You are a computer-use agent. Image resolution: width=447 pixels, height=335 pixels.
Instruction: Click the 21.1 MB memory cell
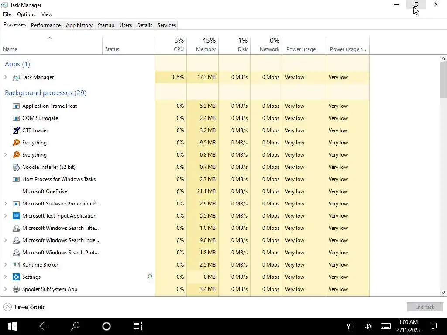click(203, 191)
